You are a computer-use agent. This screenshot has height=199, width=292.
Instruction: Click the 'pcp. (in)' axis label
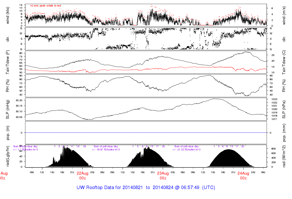[x=7, y=133]
